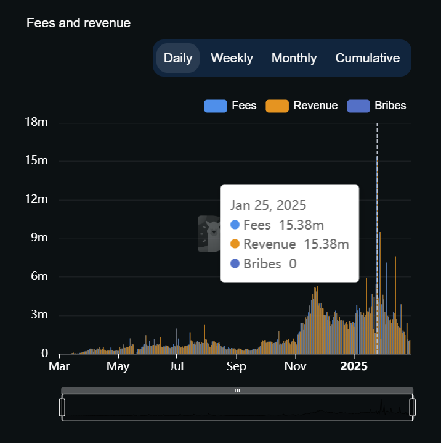Switch to Monthly view

pyautogui.click(x=294, y=58)
